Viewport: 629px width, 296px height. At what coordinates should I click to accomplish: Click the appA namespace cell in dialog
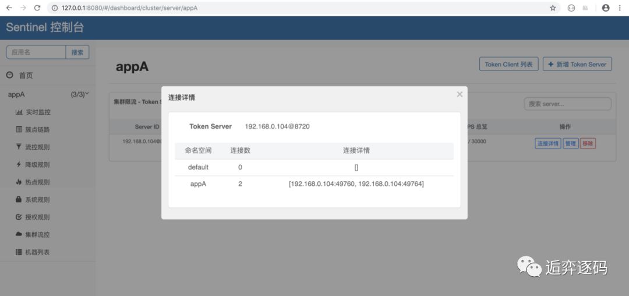(x=198, y=184)
